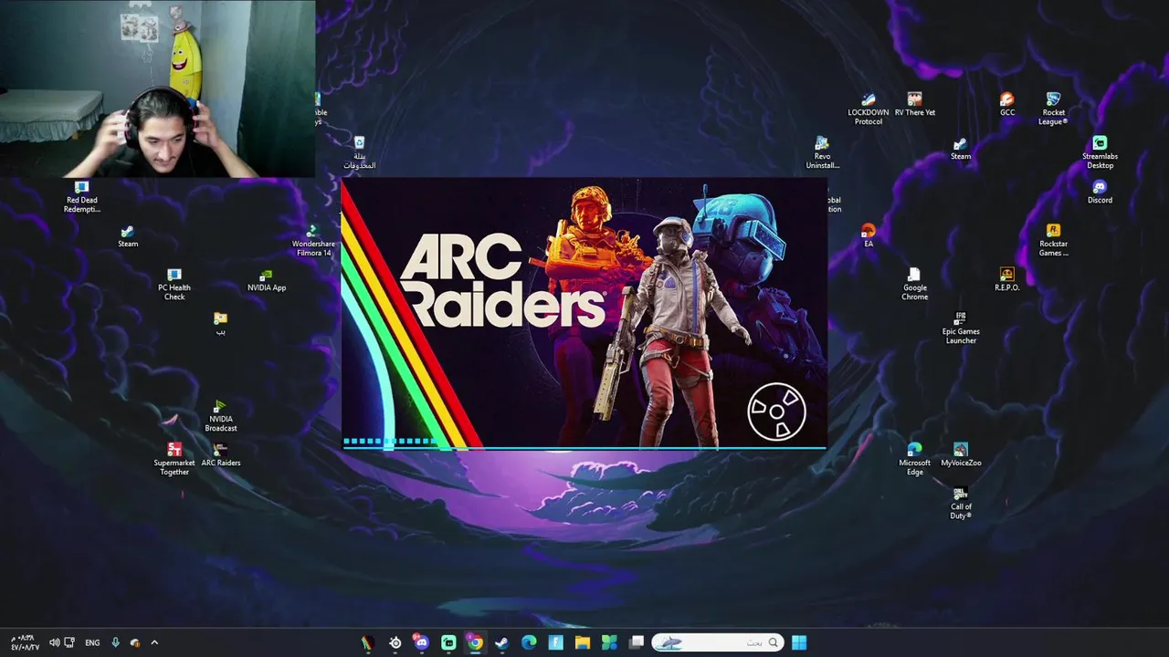Screen dimensions: 1169x657
Task: Switch to Steam in the taskbar
Action: tap(501, 642)
